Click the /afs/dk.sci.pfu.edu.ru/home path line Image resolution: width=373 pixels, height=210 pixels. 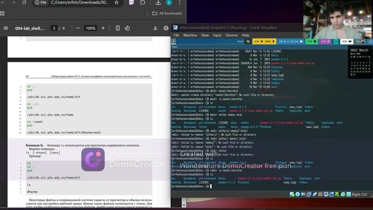[50, 115]
